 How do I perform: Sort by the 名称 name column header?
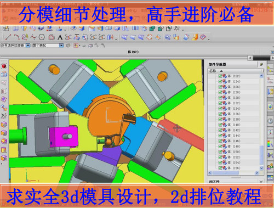(236, 71)
